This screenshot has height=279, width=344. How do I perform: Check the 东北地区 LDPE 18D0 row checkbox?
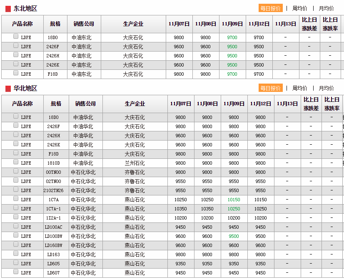pos(15,36)
